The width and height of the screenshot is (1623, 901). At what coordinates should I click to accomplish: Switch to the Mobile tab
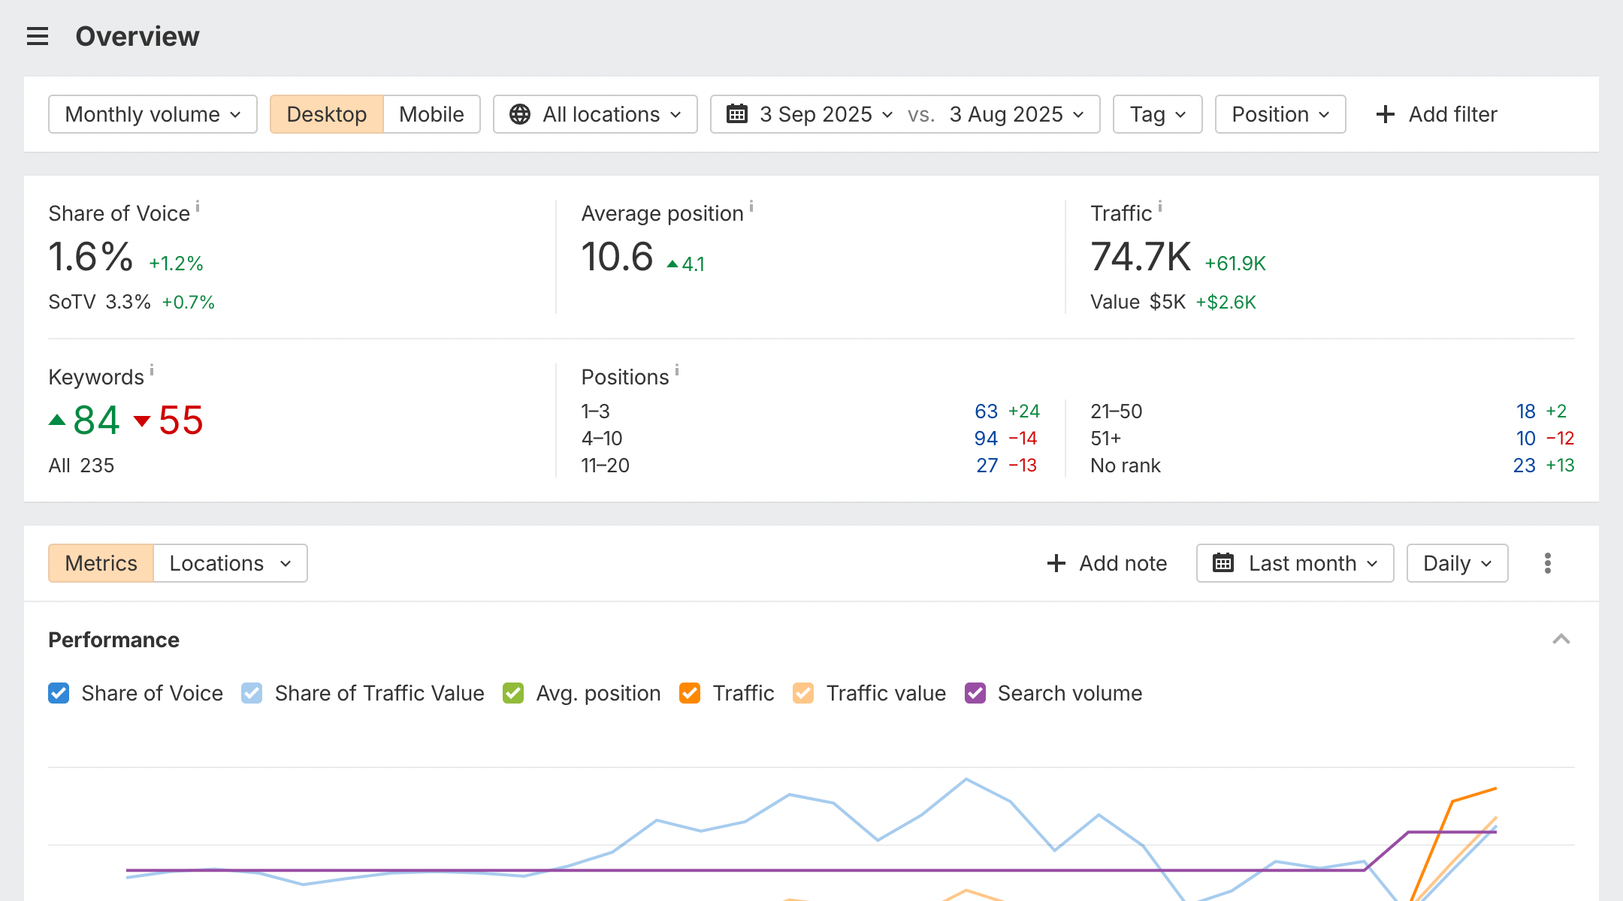tap(431, 114)
